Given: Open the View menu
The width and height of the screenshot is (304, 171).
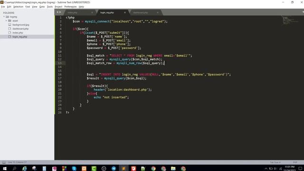Looking at the screenshot, I should tap(35, 7).
